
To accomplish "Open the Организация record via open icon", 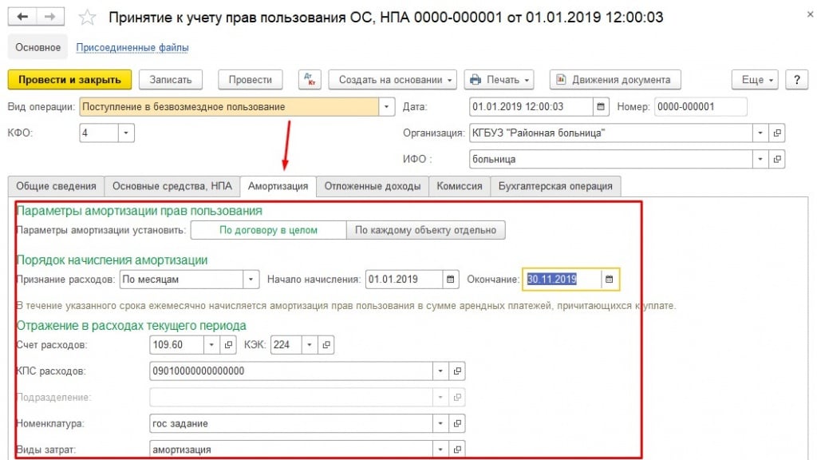I will coord(778,133).
